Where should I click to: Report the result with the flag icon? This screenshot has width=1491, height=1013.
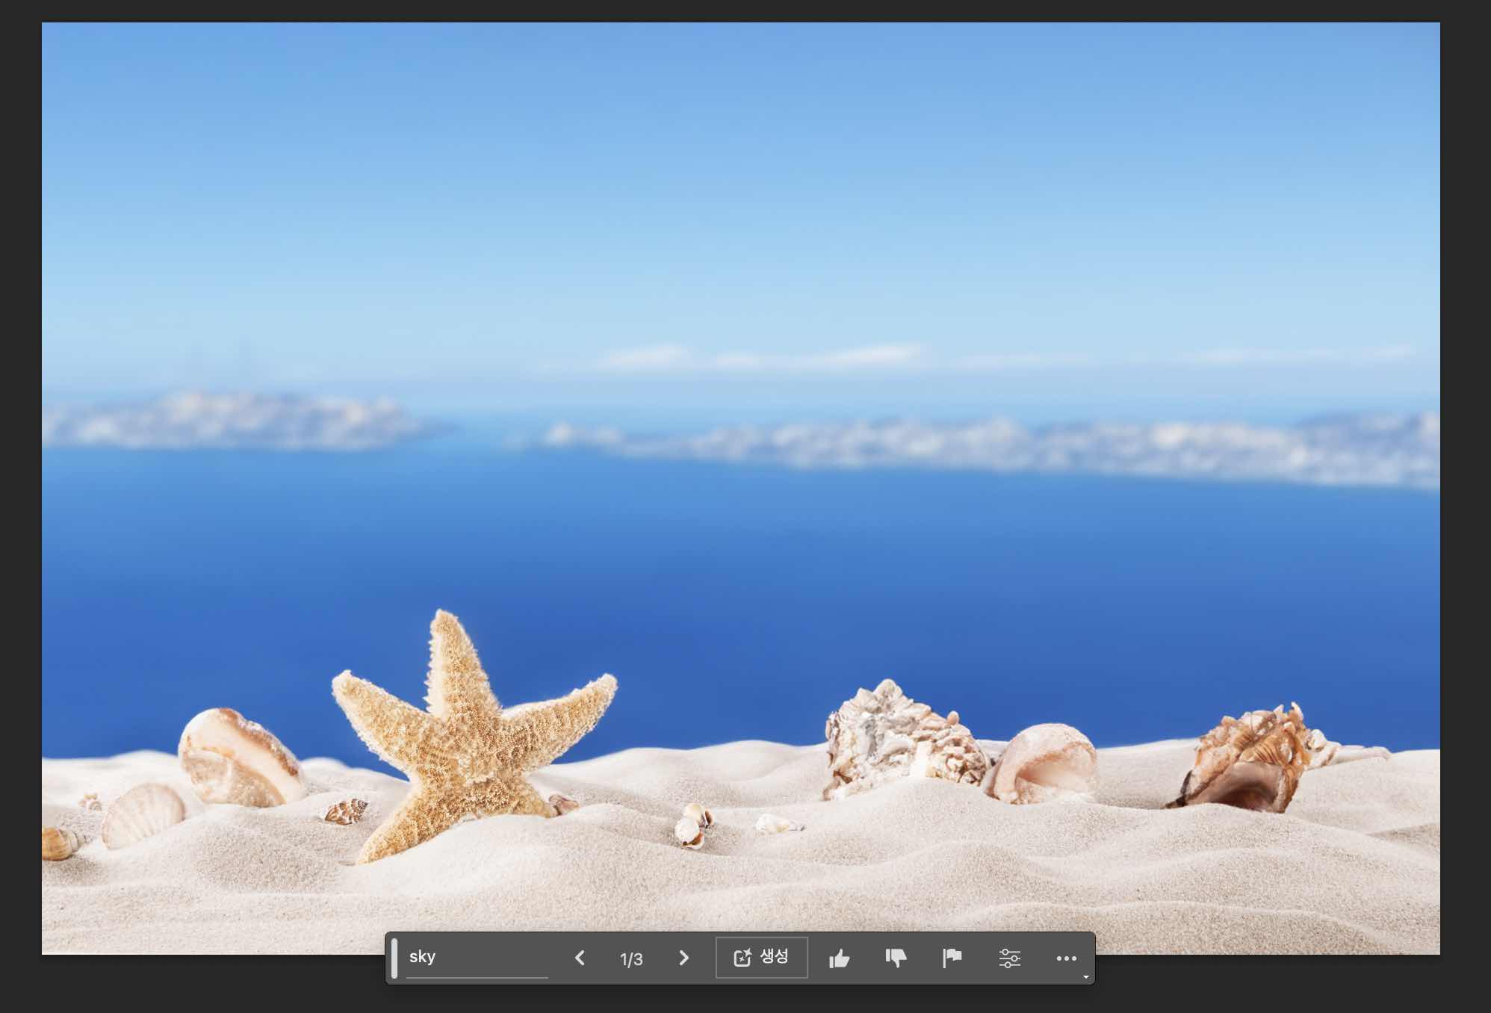tap(952, 958)
